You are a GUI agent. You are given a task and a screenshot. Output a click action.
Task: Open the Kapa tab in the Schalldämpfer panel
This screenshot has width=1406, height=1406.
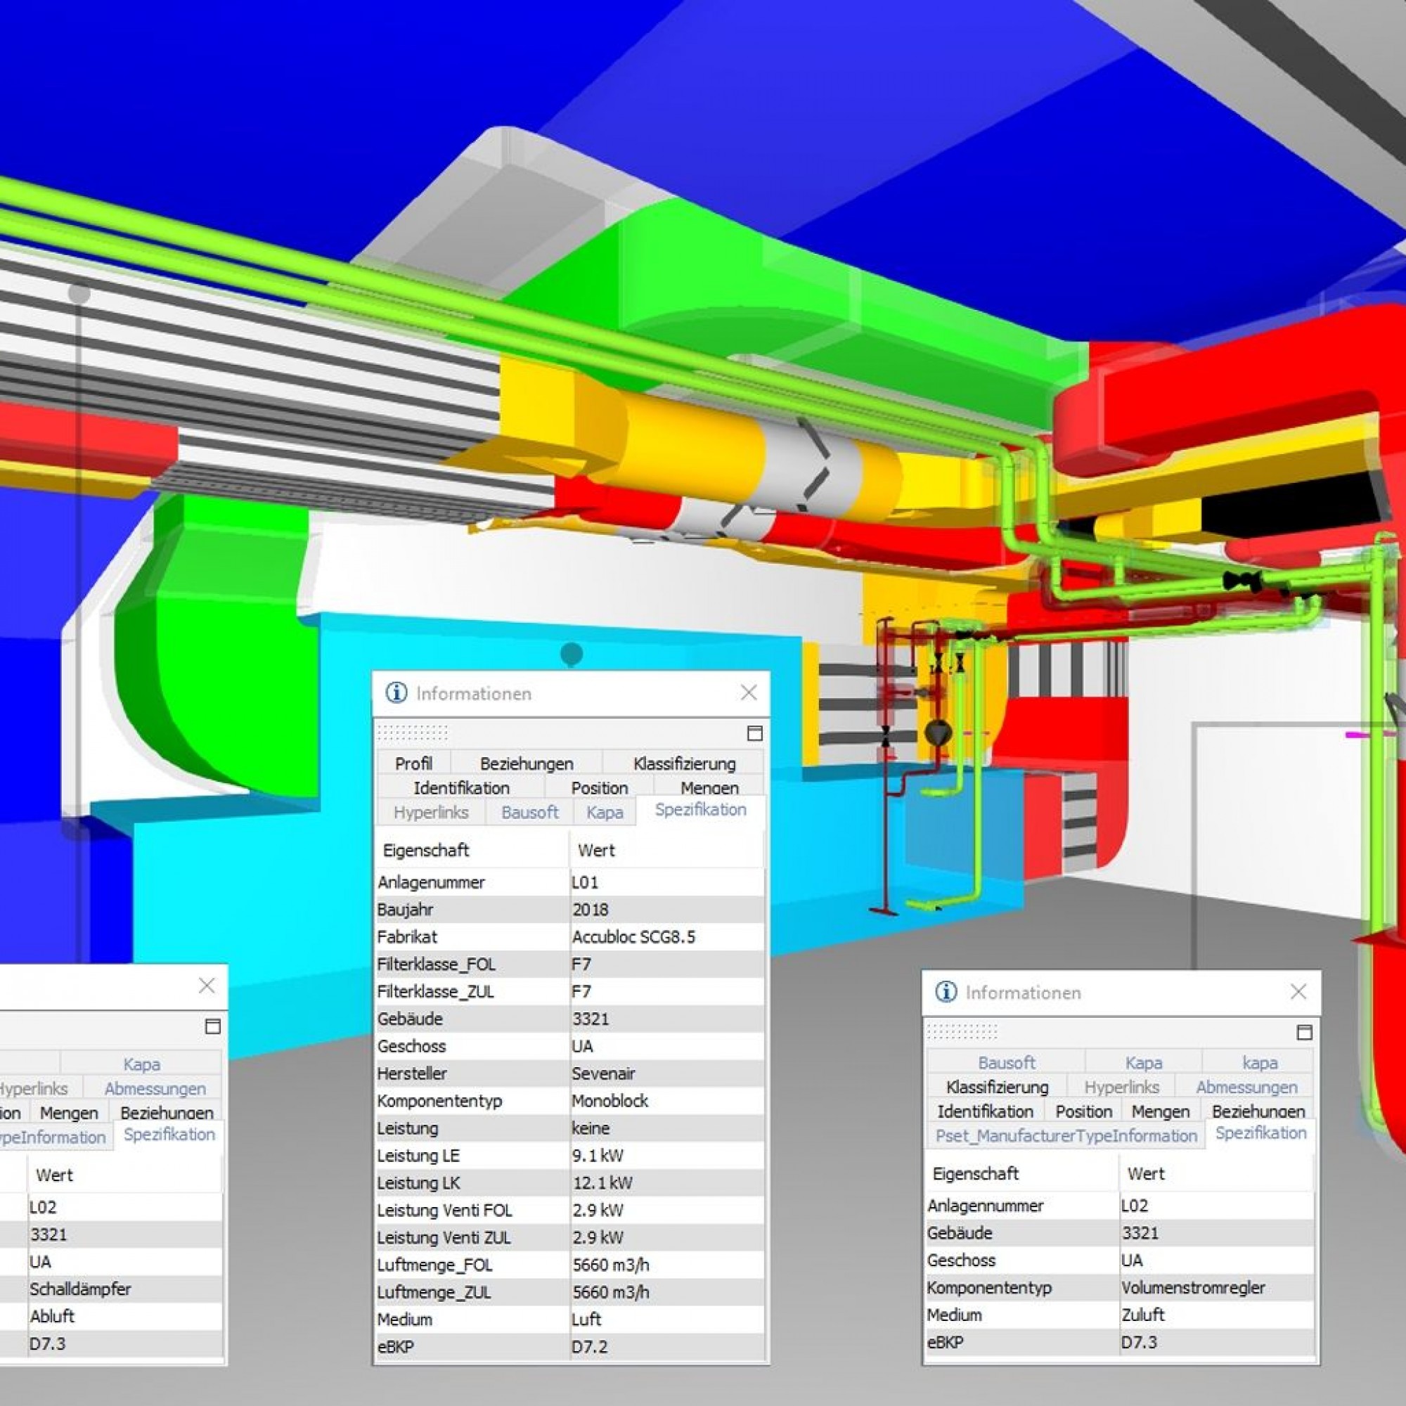(x=141, y=1064)
